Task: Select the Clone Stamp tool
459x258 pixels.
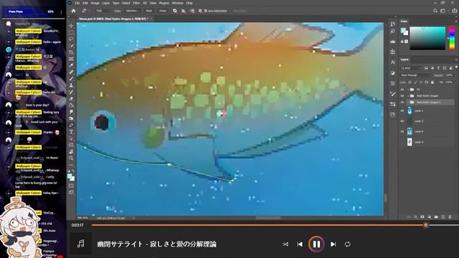Action: click(x=71, y=85)
